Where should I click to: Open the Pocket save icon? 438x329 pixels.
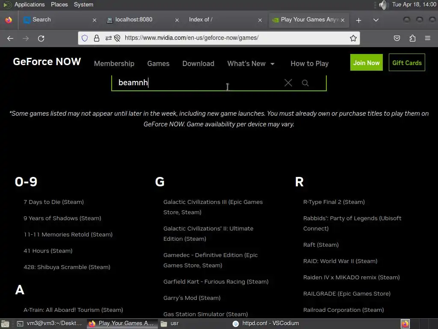point(397,38)
